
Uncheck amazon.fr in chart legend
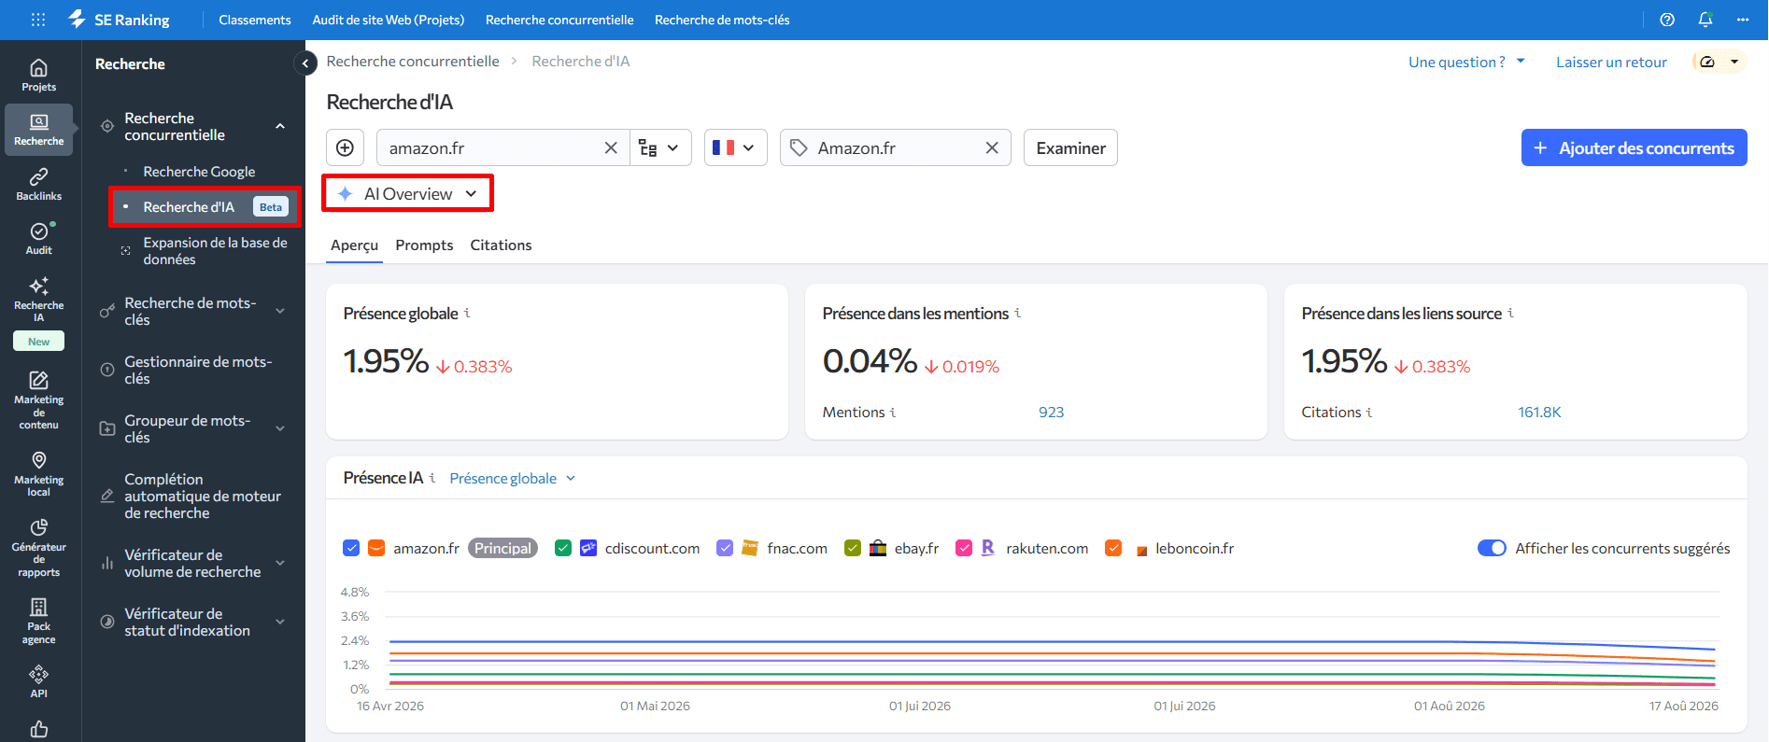click(x=351, y=548)
